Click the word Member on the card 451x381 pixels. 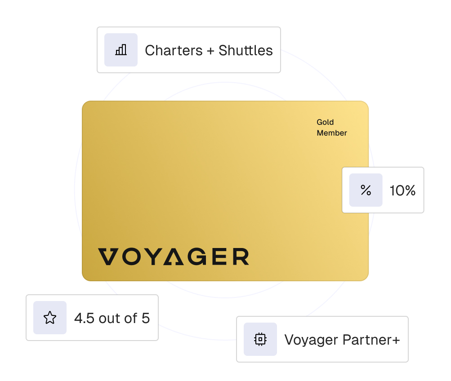pyautogui.click(x=332, y=133)
